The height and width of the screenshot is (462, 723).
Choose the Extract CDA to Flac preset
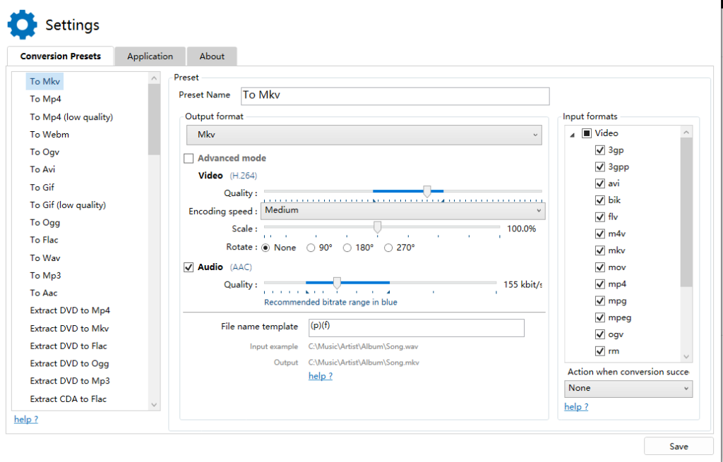point(68,399)
